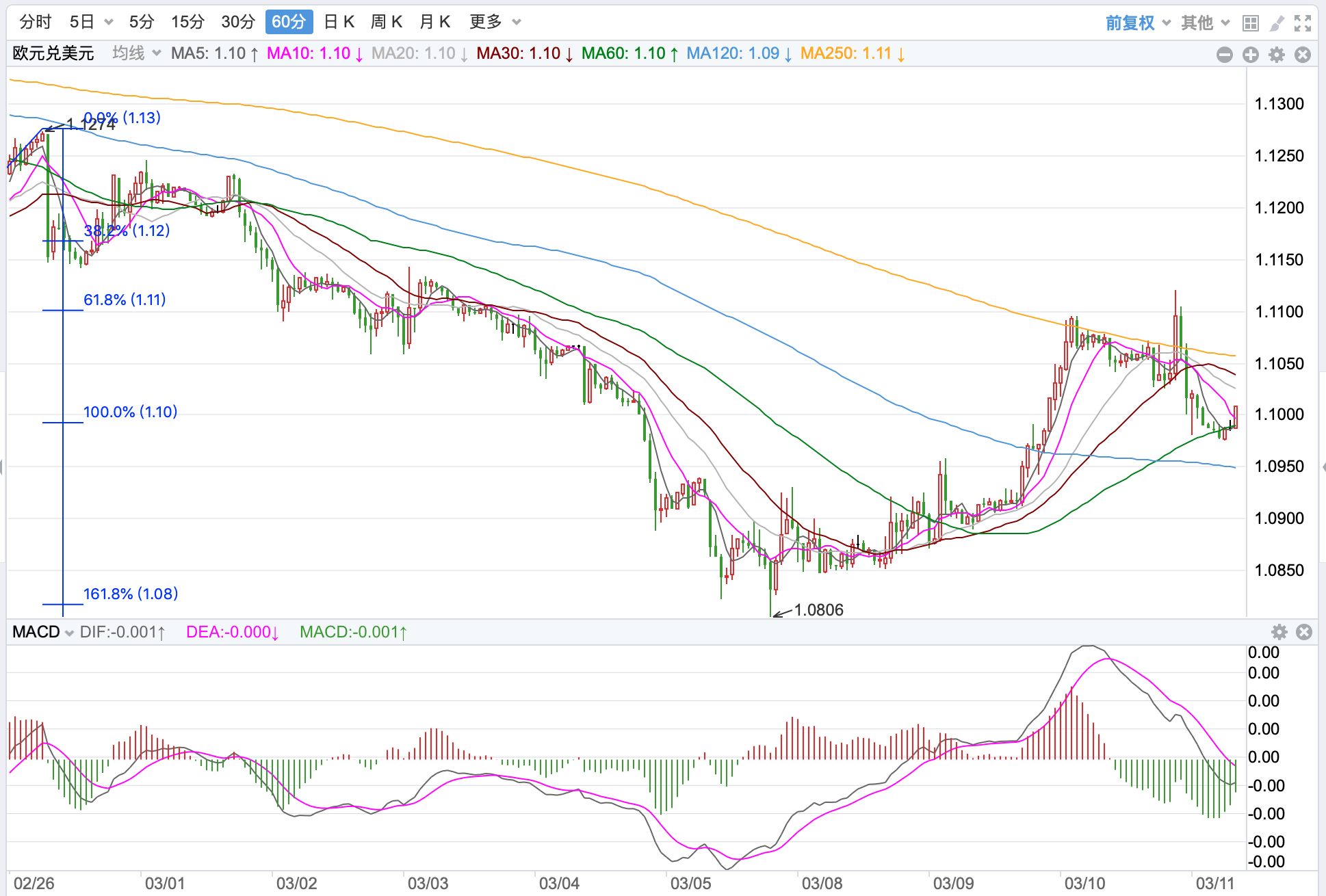Switch to the 分时 intraday view
The width and height of the screenshot is (1326, 896).
pyautogui.click(x=36, y=22)
